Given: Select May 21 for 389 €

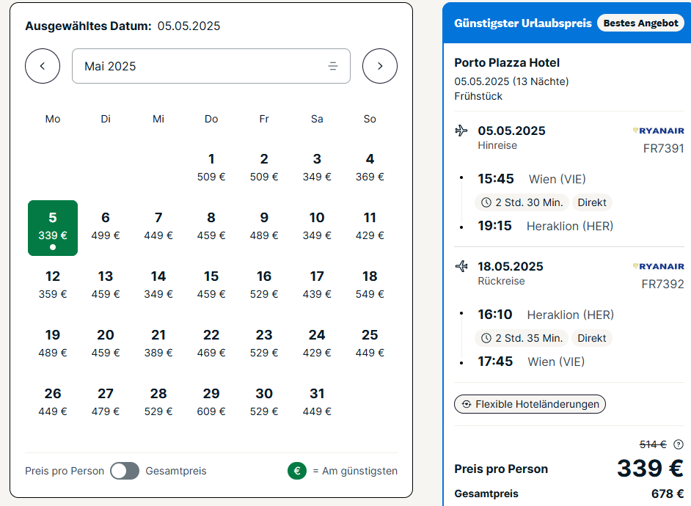Looking at the screenshot, I should [158, 343].
